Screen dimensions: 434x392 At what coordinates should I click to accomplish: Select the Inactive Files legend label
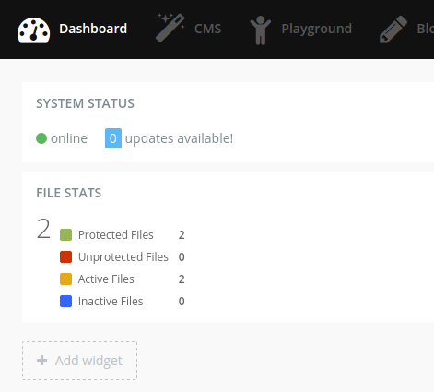click(111, 302)
